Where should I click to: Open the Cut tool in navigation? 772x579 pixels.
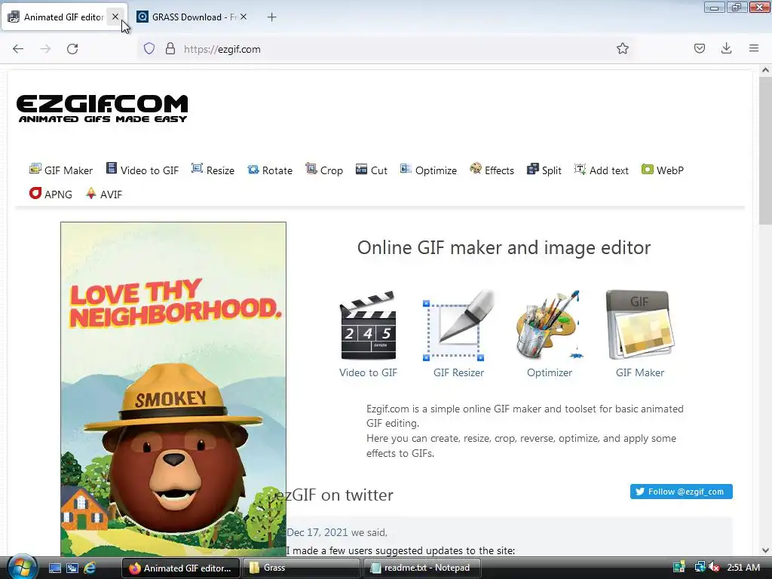(x=371, y=170)
